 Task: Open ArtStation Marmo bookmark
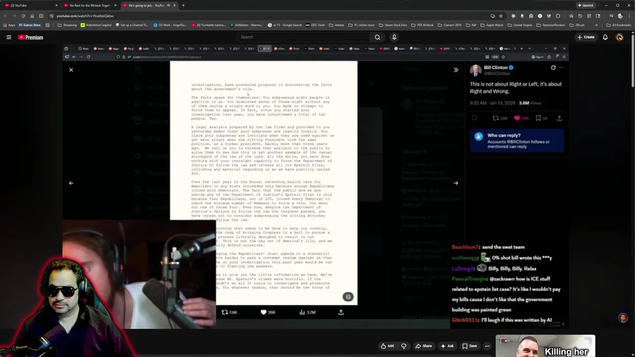(x=246, y=25)
